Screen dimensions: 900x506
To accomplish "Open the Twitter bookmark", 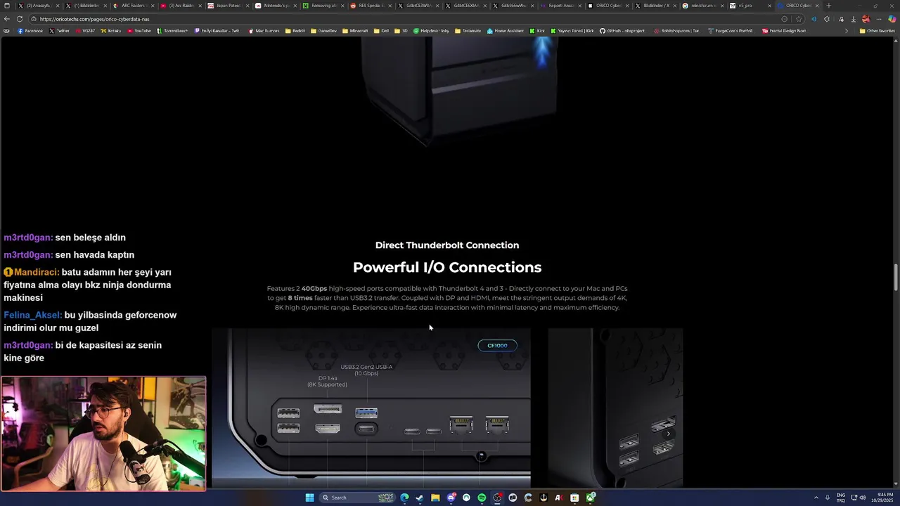I will tap(60, 31).
